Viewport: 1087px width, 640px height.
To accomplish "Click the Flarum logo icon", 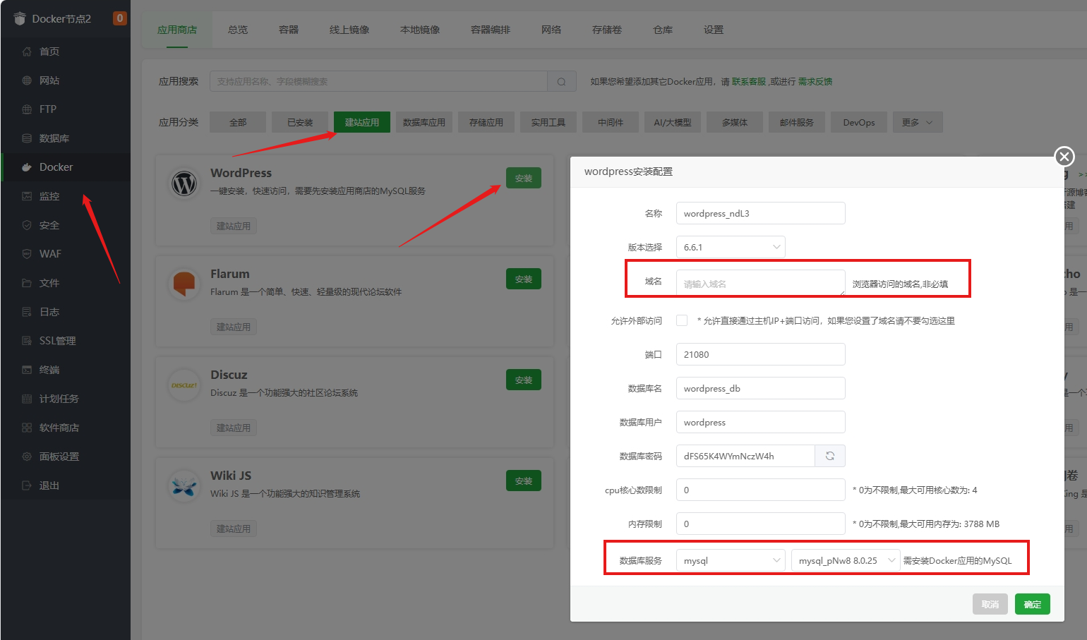I will point(185,284).
